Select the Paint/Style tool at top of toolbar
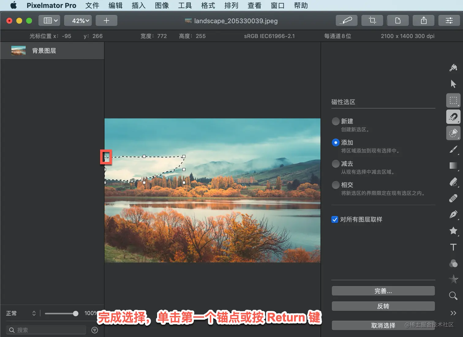 tap(453, 68)
